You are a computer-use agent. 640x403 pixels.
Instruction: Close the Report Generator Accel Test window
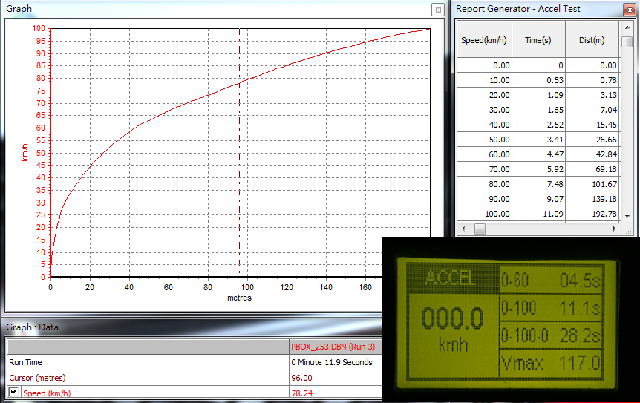coord(630,10)
